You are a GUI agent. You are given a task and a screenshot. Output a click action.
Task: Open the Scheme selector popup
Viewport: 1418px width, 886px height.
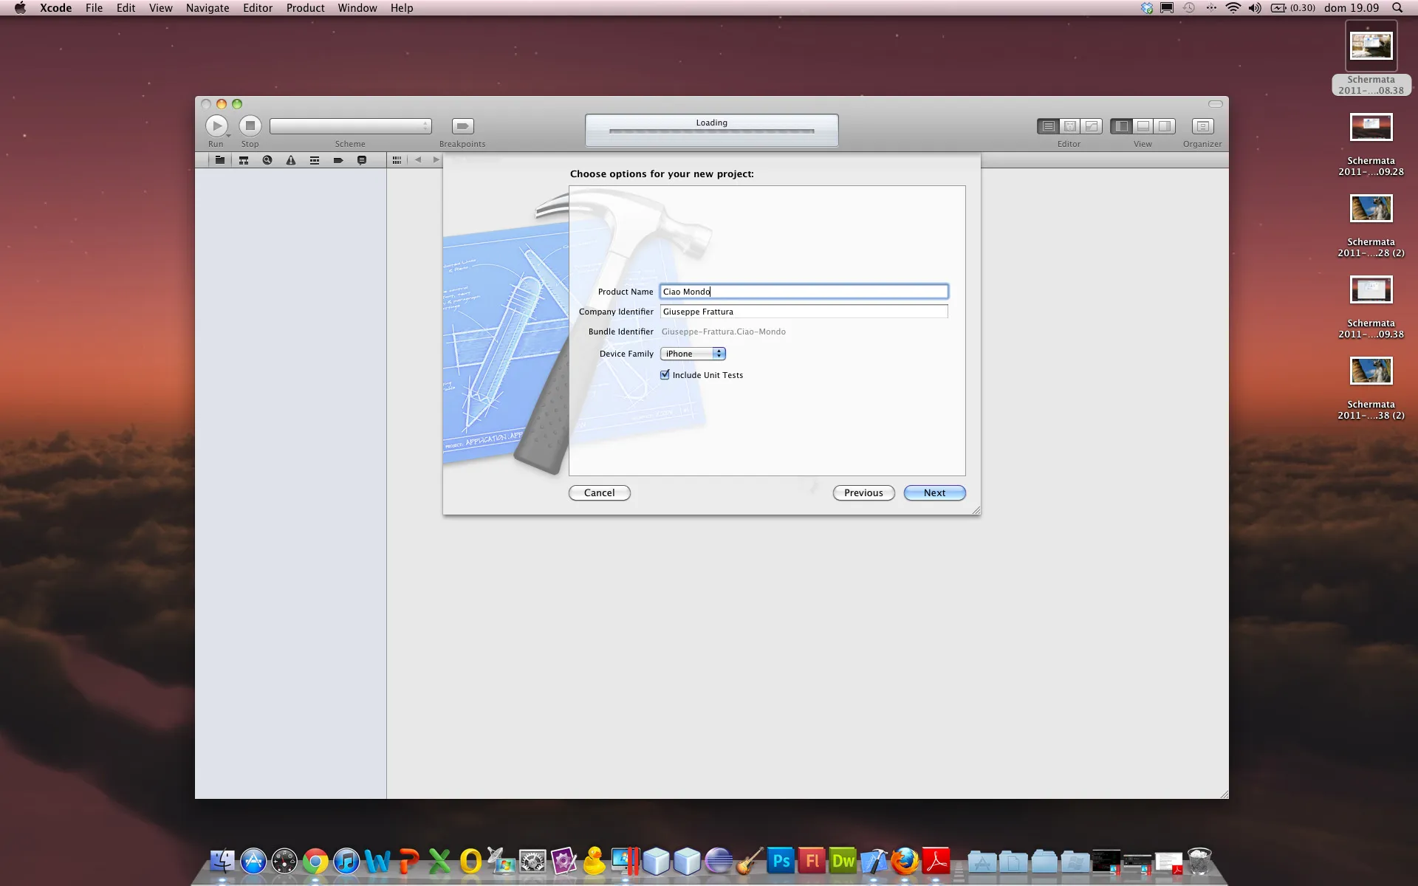click(x=350, y=126)
